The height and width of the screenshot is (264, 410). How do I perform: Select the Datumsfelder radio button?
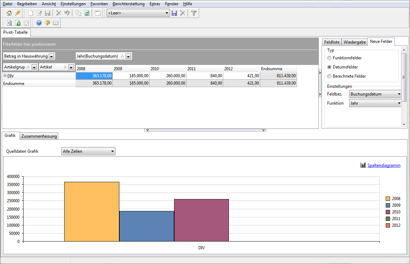pyautogui.click(x=329, y=67)
